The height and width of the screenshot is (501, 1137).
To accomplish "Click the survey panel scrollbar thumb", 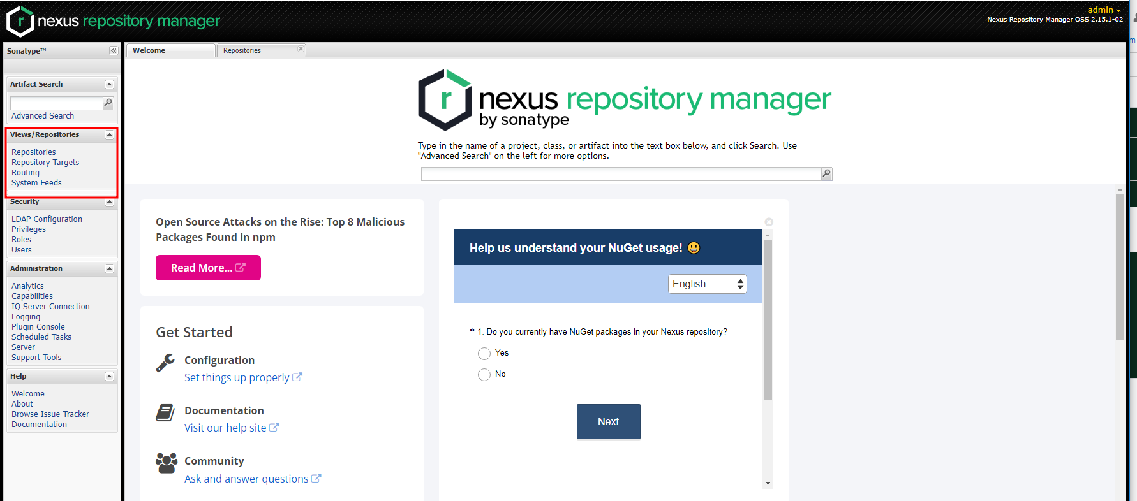I will coord(768,320).
